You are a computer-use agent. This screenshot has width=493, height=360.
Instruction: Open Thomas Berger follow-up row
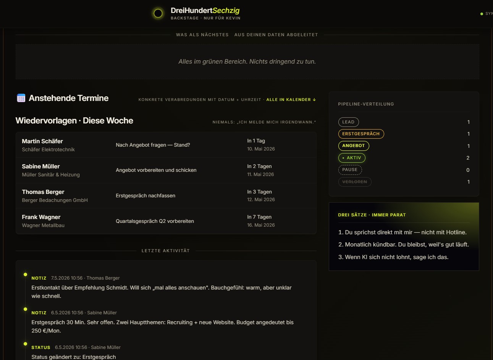[x=166, y=196]
